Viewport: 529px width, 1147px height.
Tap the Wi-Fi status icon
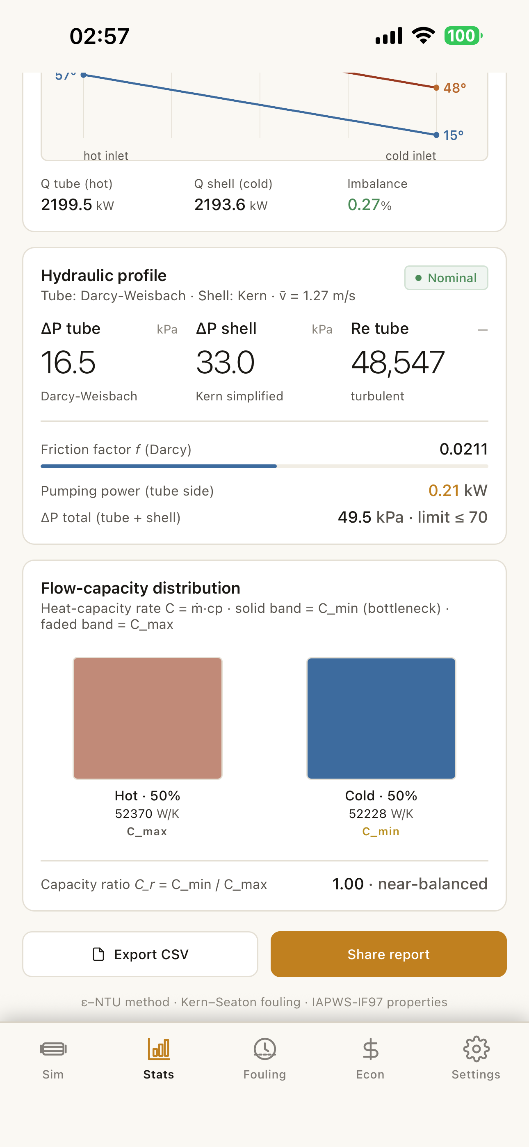click(x=423, y=36)
